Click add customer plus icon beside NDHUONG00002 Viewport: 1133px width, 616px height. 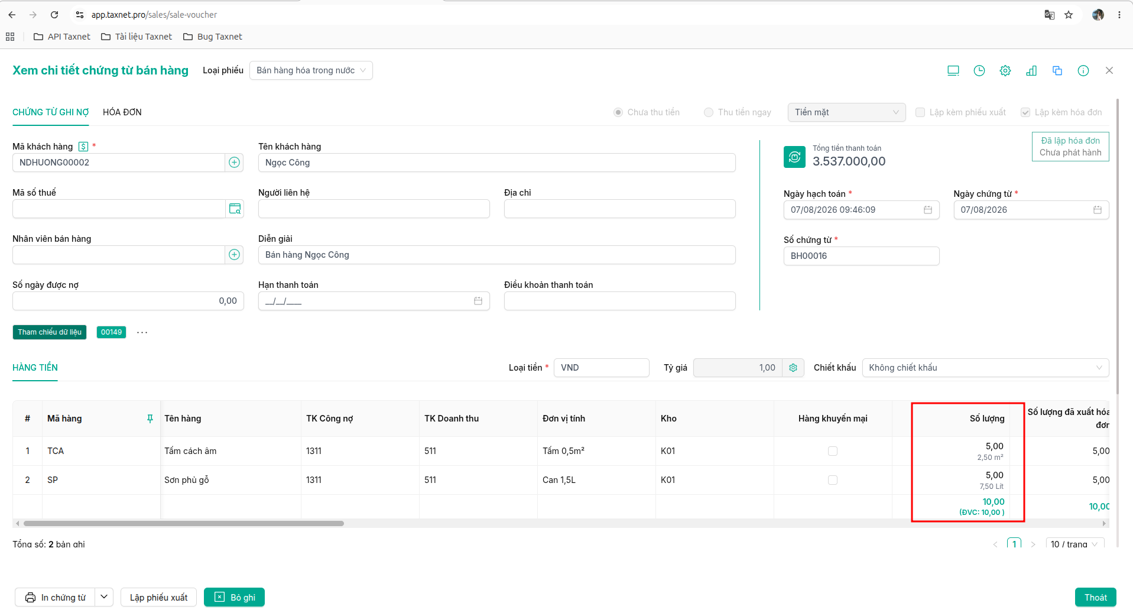(x=235, y=163)
